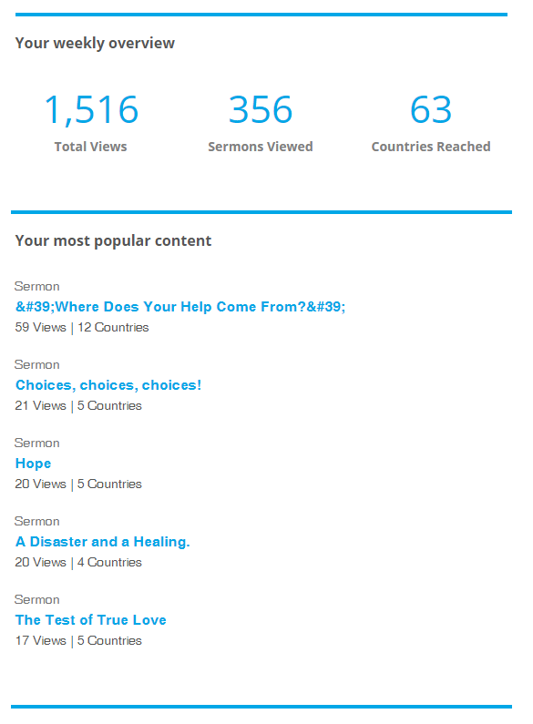
Task: Click the Sermon label above 'The Test of True Love'
Action: click(x=37, y=600)
